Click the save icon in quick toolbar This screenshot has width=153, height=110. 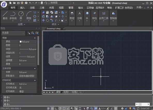coord(18,3)
